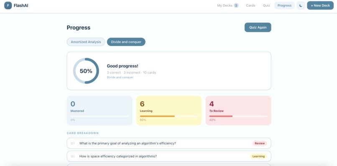Click the FlashAI brand name
Image resolution: width=337 pixels, height=166 pixels.
(x=21, y=5)
